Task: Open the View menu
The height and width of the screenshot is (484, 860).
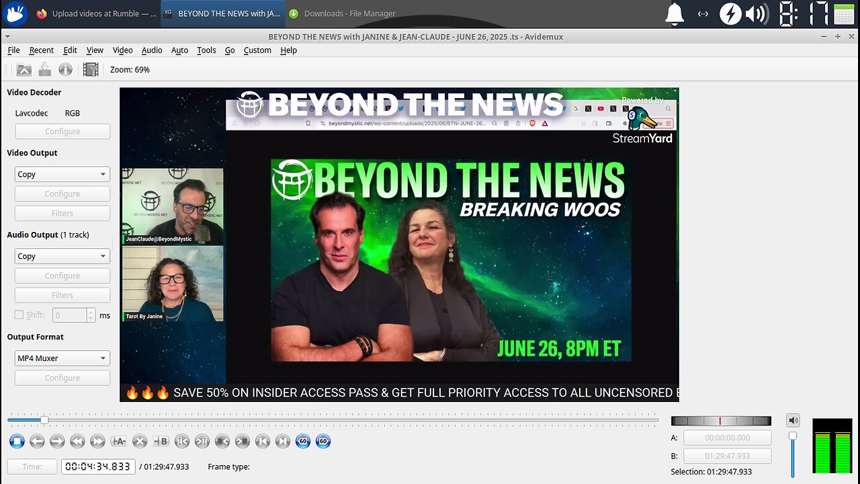Action: coord(95,50)
